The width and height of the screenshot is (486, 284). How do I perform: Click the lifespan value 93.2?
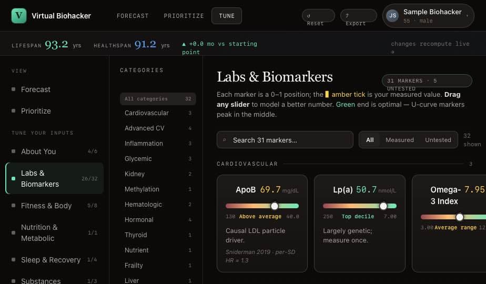click(56, 44)
